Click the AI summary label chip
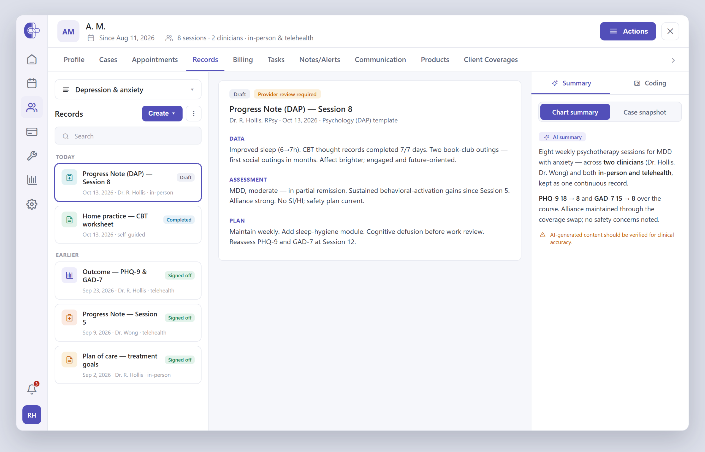705x452 pixels. pos(562,137)
